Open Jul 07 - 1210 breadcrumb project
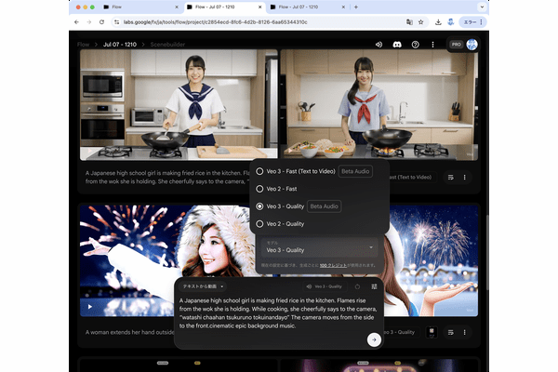Screen dimensions: 558x372 120,45
